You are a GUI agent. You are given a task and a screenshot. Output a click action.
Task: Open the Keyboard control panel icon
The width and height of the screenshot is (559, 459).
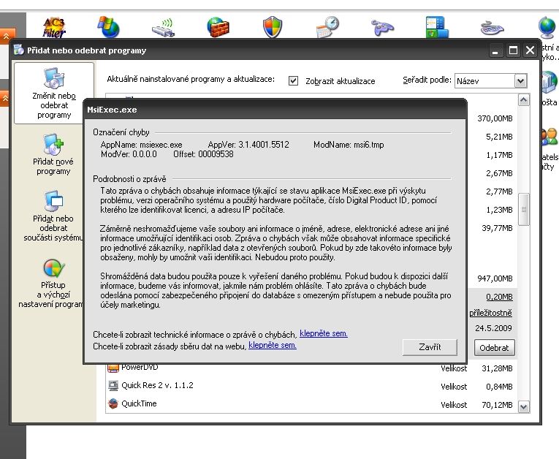point(492,28)
